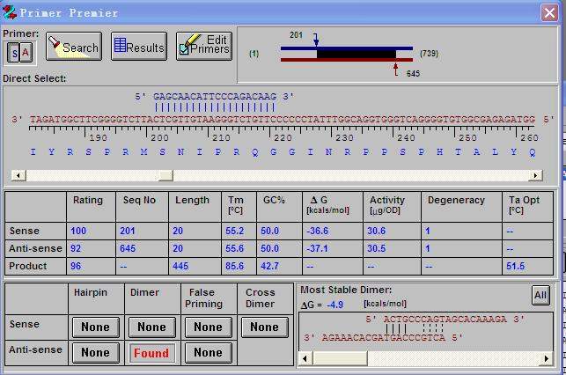Screen dimensions: 566x375
Task: Click the Rating column header
Action: pyautogui.click(x=88, y=200)
